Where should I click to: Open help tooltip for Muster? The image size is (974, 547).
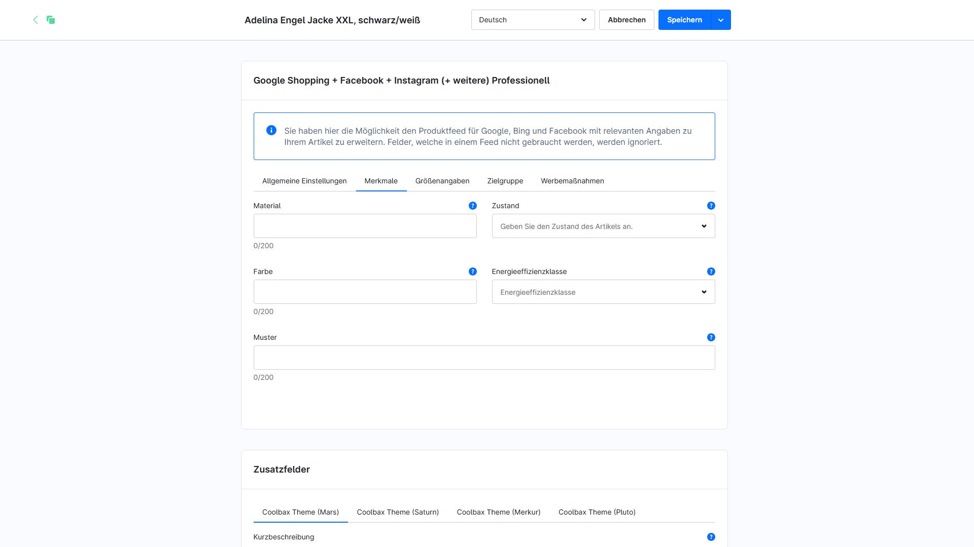tap(711, 337)
